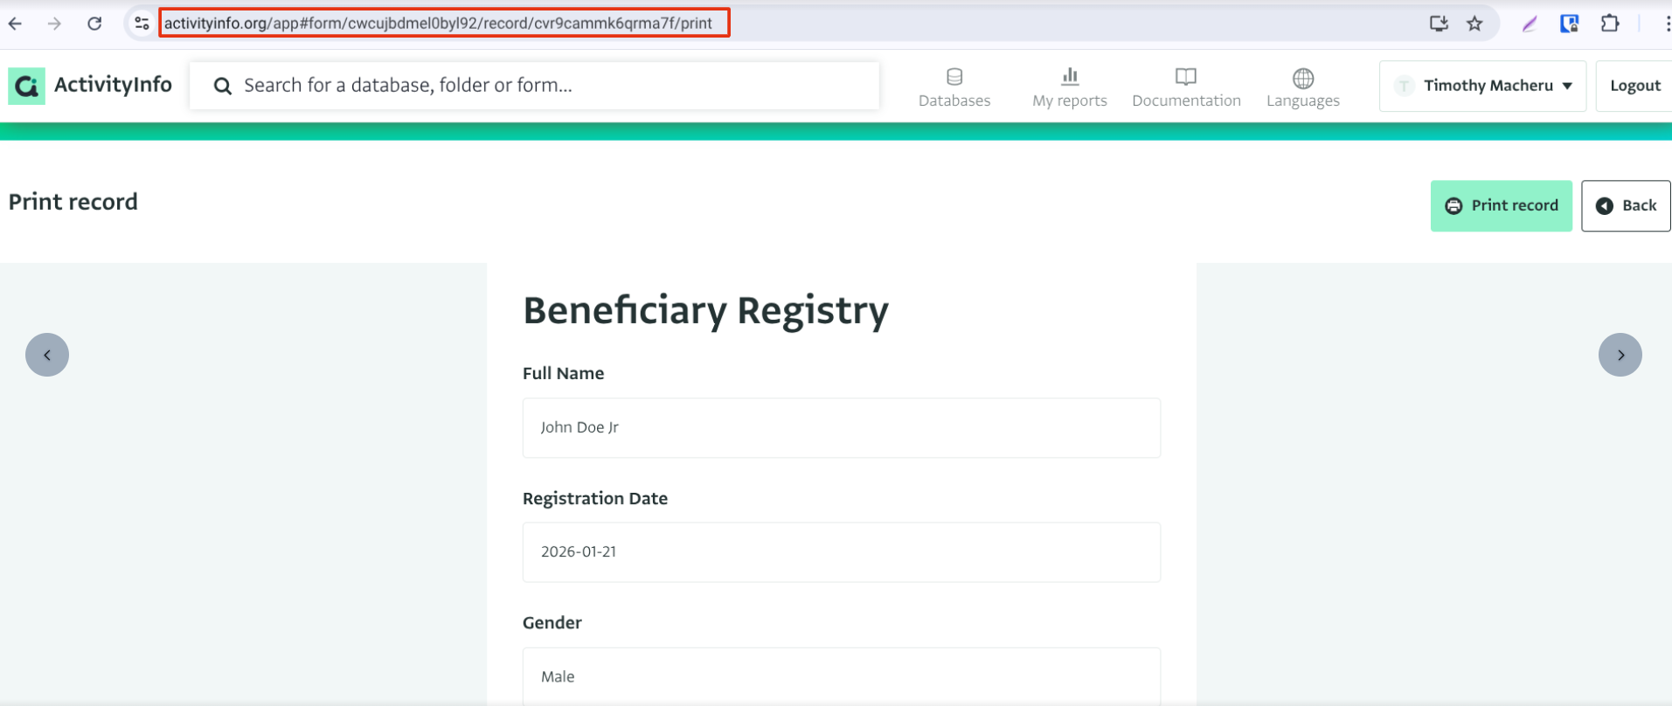Bookmark this page with the star icon
Viewport: 1672px width, 706px height.
pyautogui.click(x=1475, y=24)
